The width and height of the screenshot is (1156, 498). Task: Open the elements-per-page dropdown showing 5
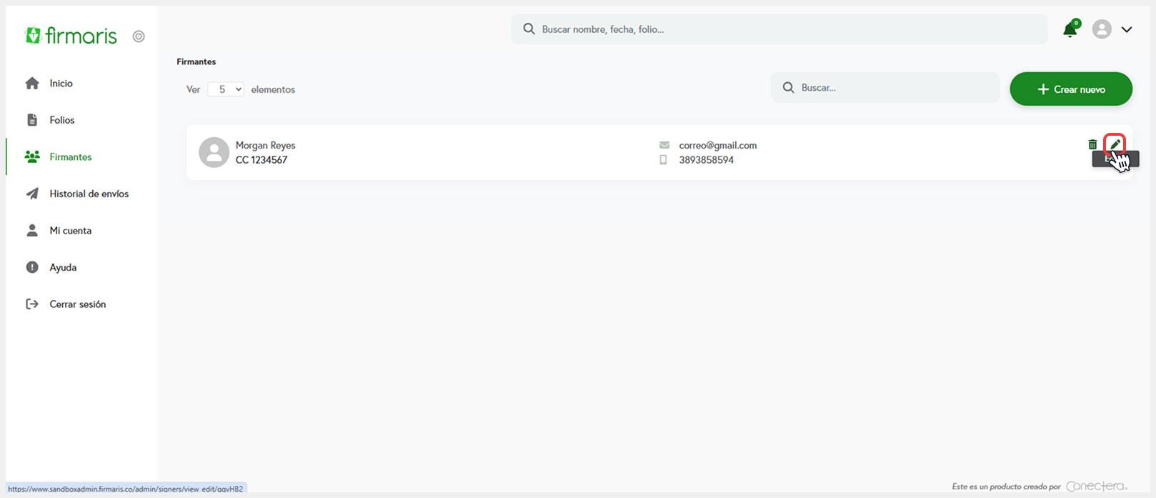(226, 89)
